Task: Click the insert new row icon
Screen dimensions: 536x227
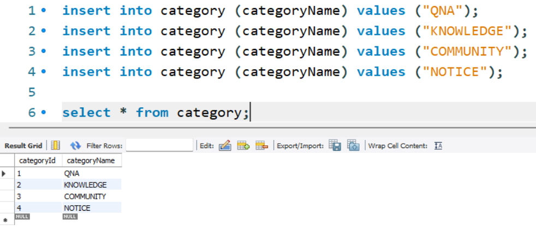Action: (243, 146)
